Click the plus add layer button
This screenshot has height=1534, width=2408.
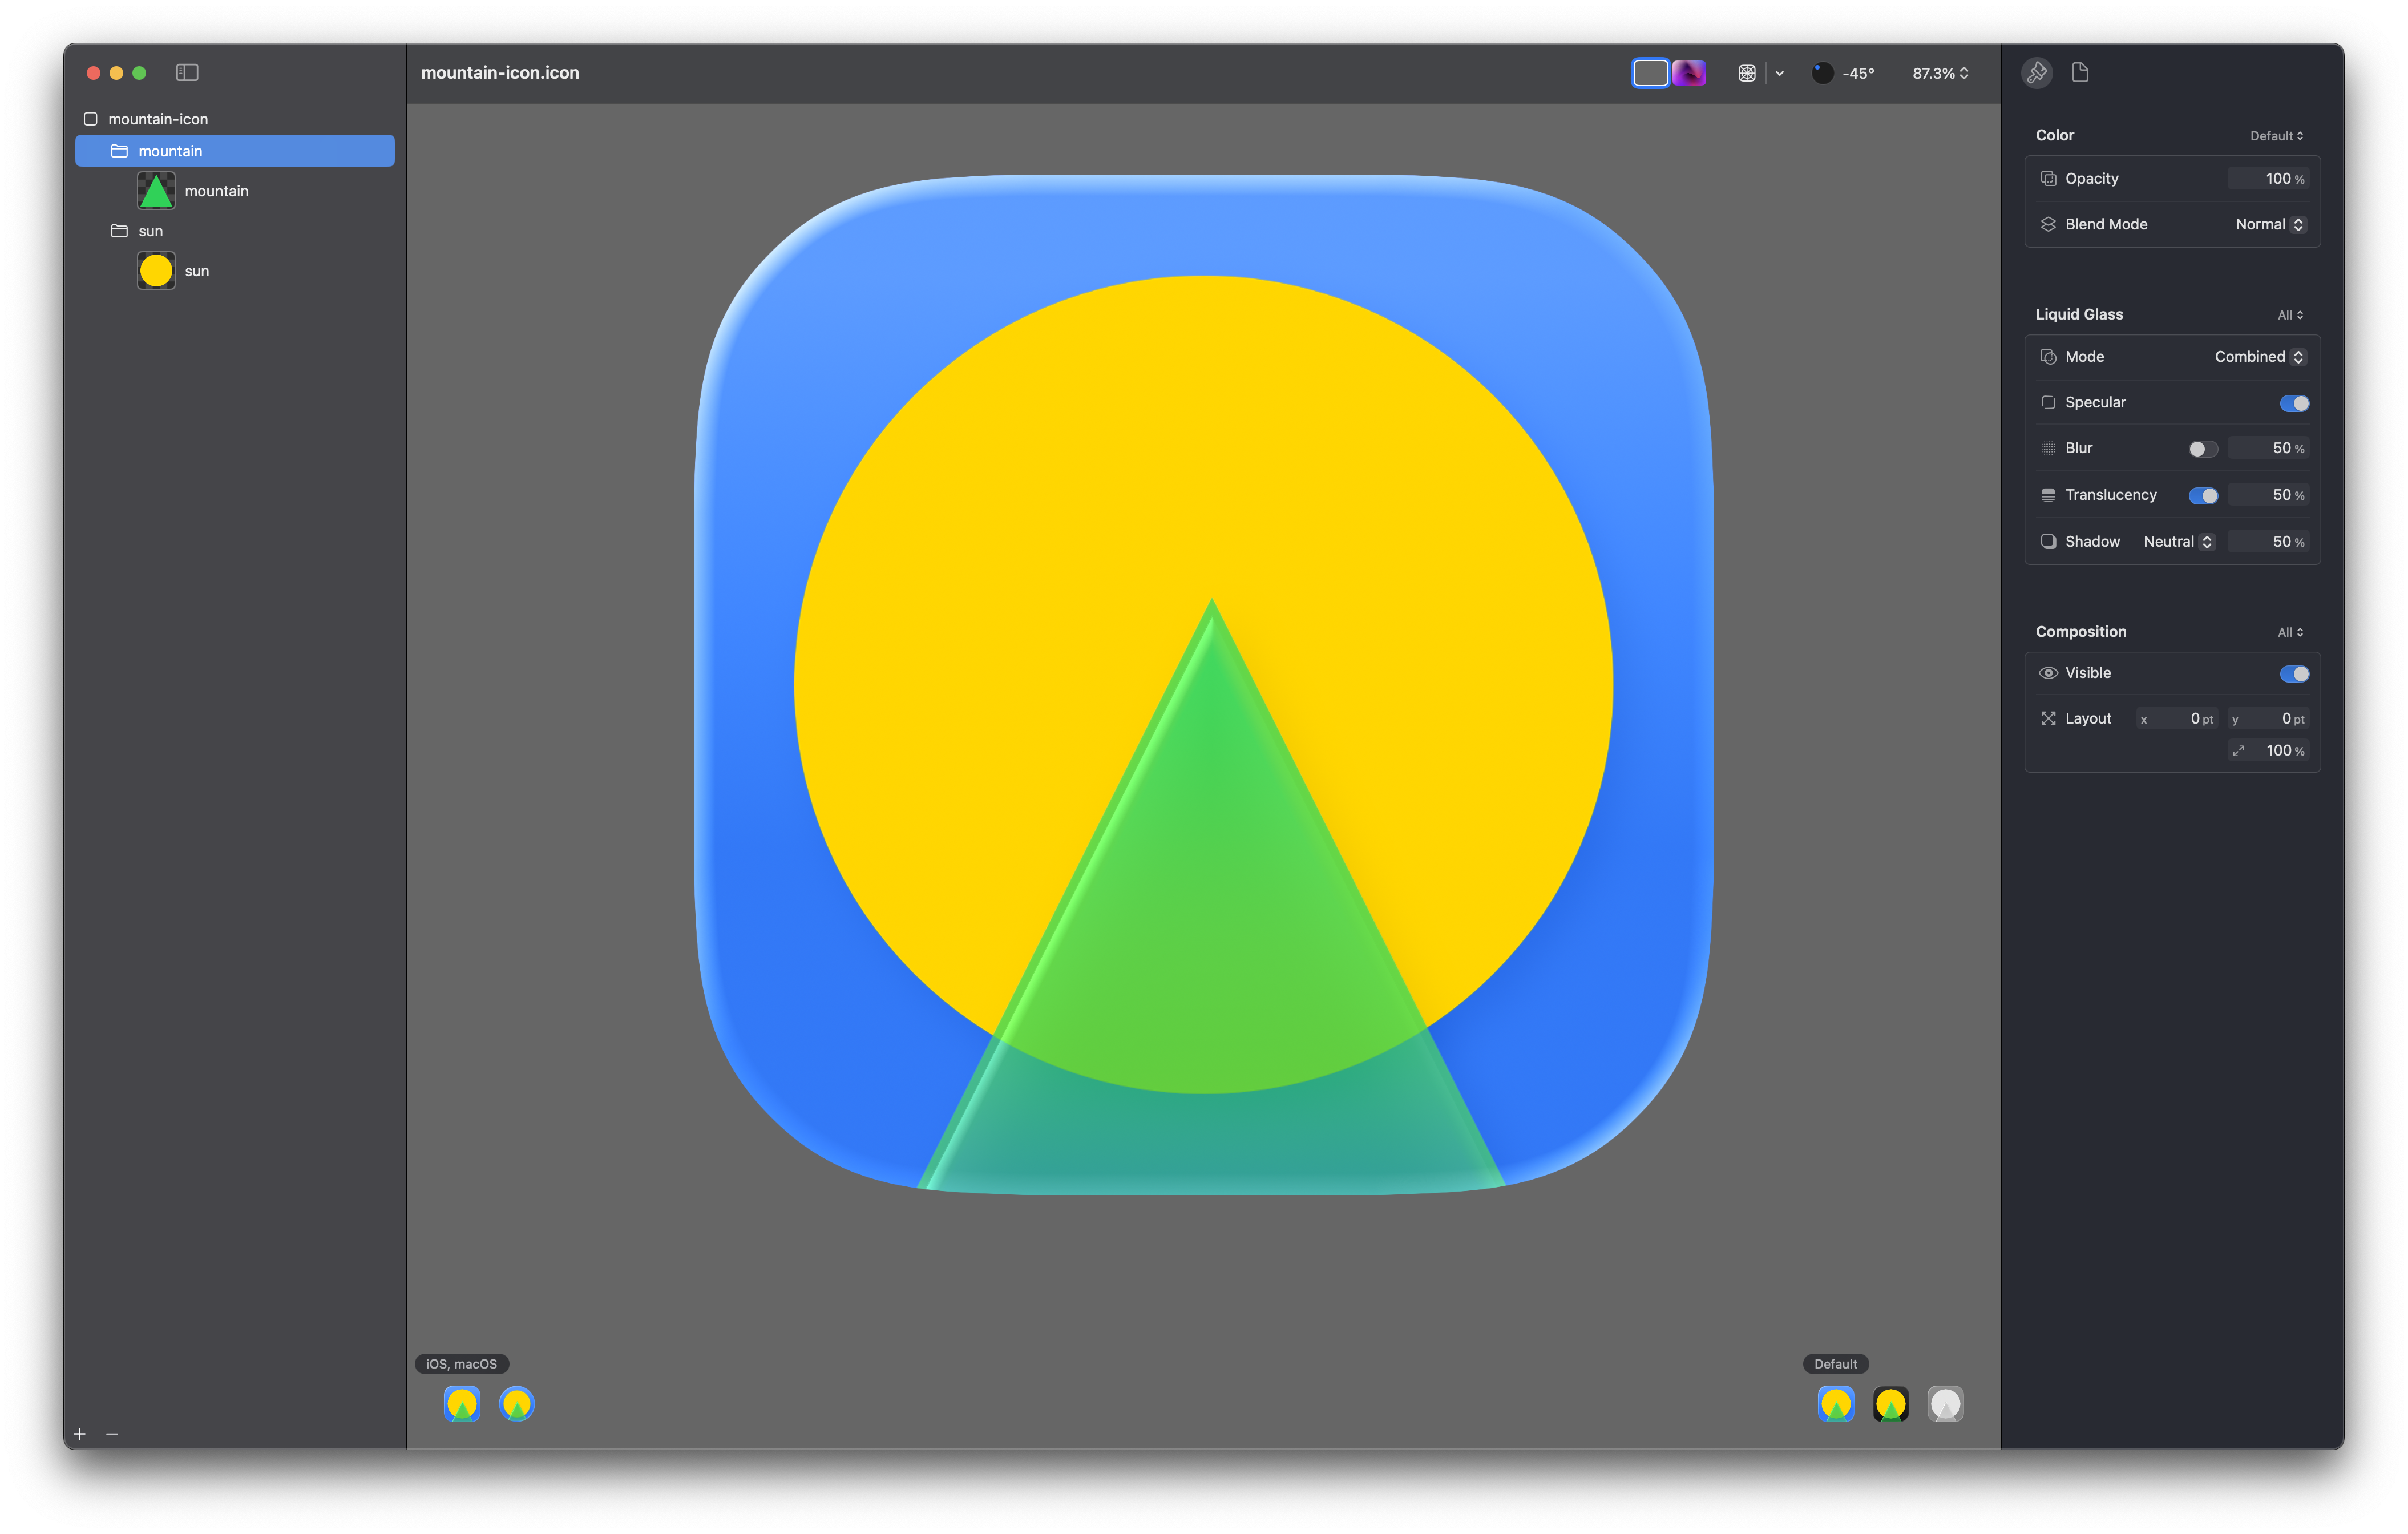click(80, 1433)
